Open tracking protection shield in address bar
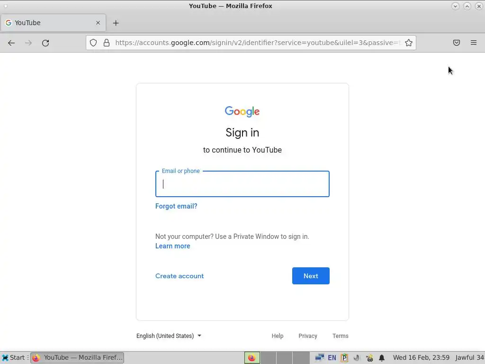Viewport: 485px width, 364px height. click(x=93, y=43)
